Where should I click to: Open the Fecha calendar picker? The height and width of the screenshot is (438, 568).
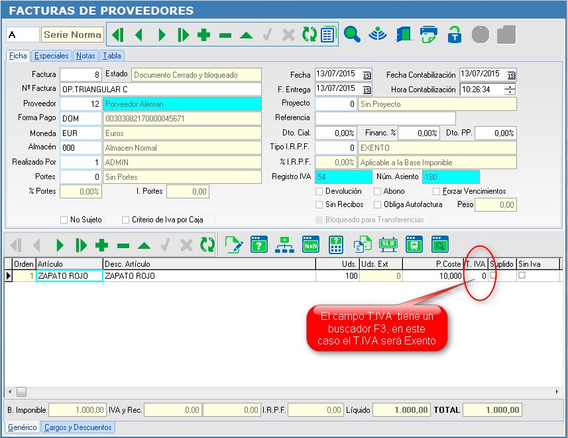click(367, 75)
